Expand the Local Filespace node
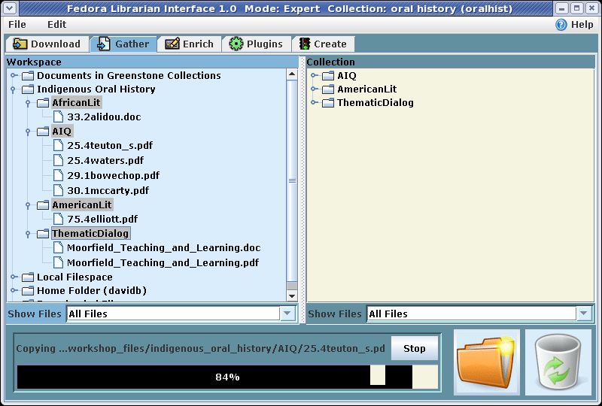602x406 pixels. [x=14, y=277]
